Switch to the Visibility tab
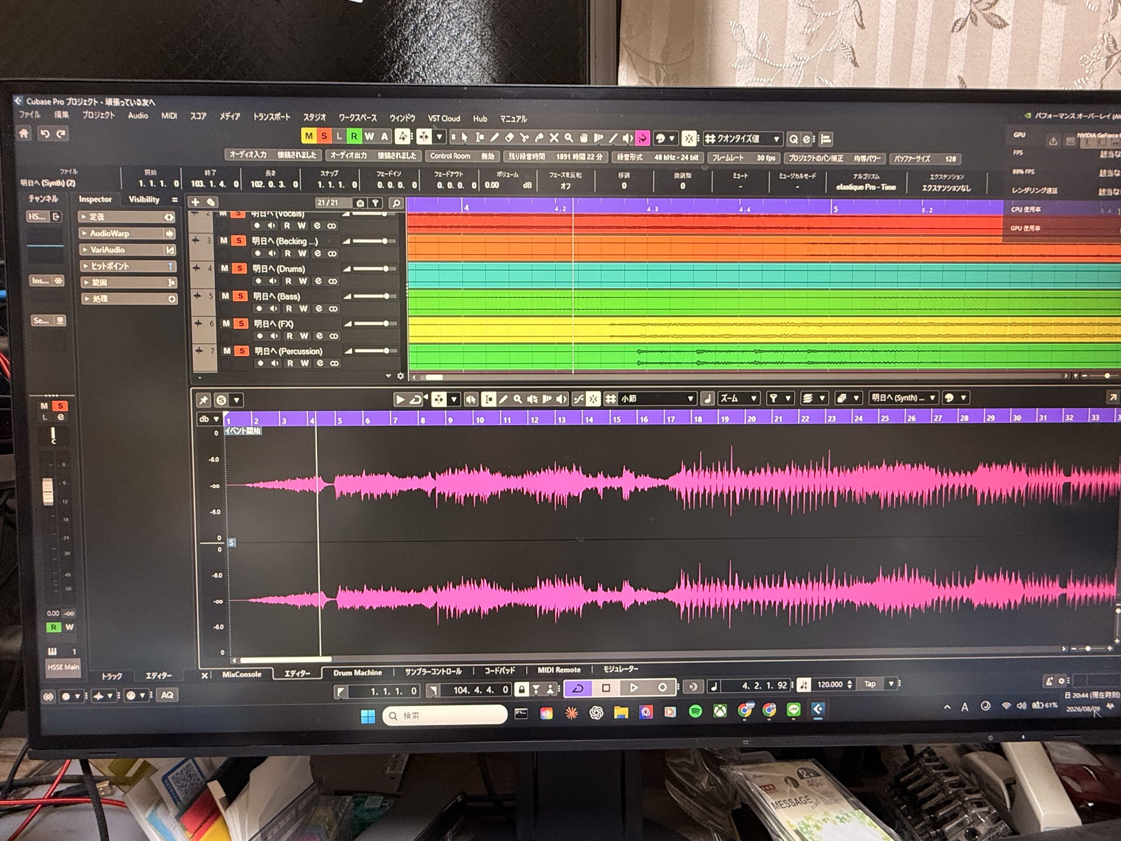The height and width of the screenshot is (841, 1121). pos(144,199)
